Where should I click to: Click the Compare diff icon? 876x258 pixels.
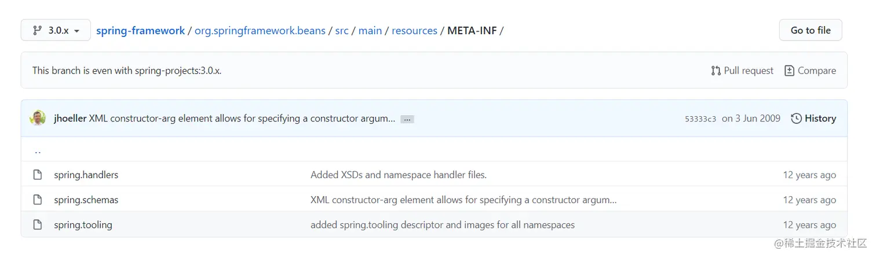pos(789,71)
